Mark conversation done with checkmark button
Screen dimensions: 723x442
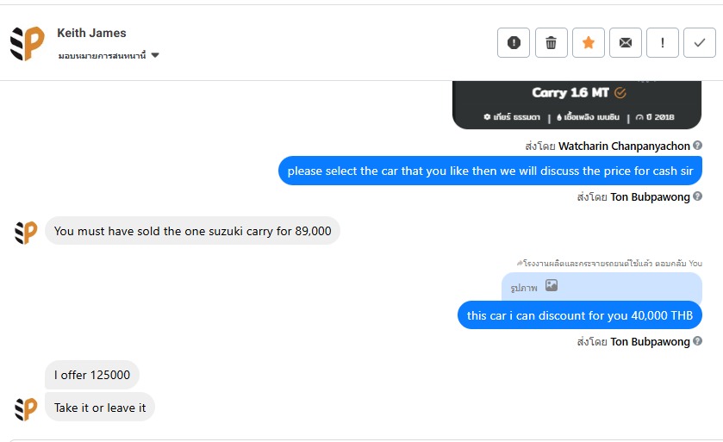[x=700, y=42]
